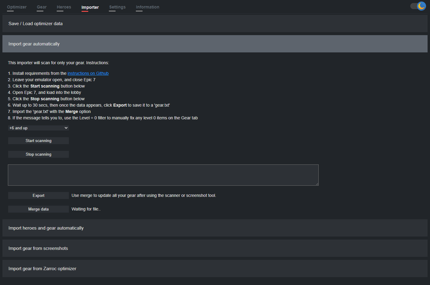The height and width of the screenshot is (285, 430).
Task: Open the Settings tab
Action: pyautogui.click(x=117, y=7)
